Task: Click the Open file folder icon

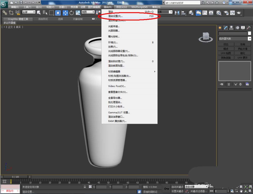Action: point(16,3)
